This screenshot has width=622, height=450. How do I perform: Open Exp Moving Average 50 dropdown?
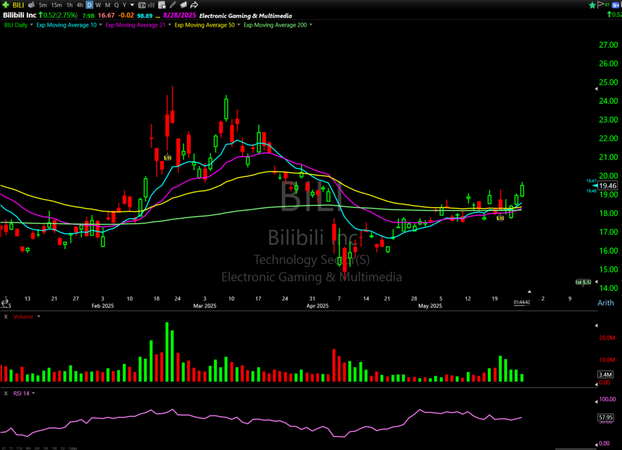tap(239, 25)
